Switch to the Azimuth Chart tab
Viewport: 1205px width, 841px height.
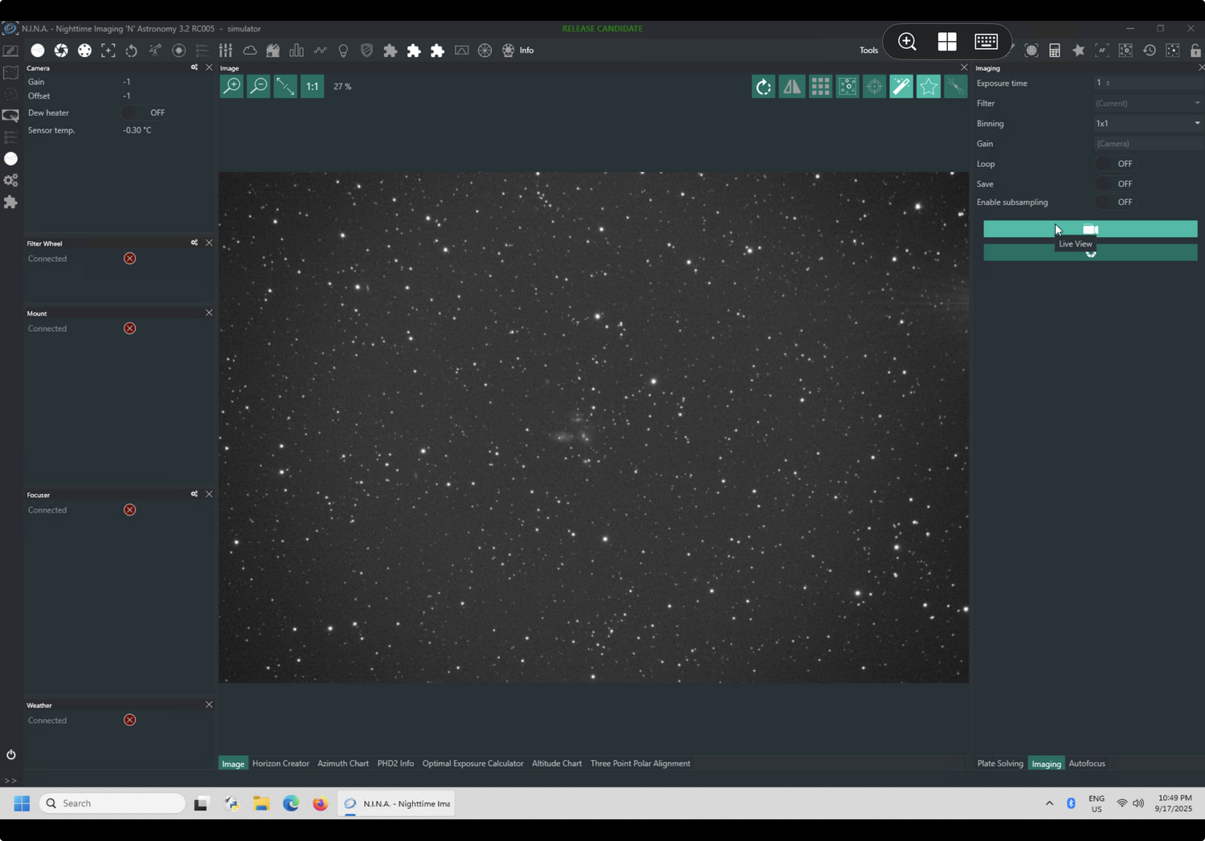pos(343,763)
